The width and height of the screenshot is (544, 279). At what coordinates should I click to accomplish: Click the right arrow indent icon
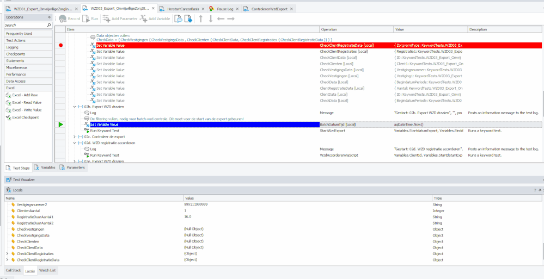[x=231, y=18]
